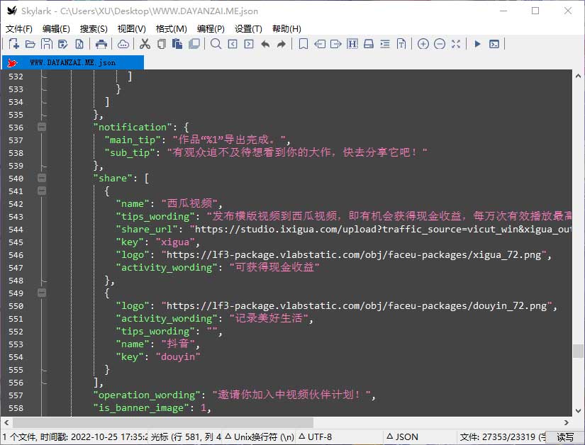Viewport: 585px width, 445px height.
Task: Click the Bookmark icon in the toolbar
Action: (x=303, y=44)
